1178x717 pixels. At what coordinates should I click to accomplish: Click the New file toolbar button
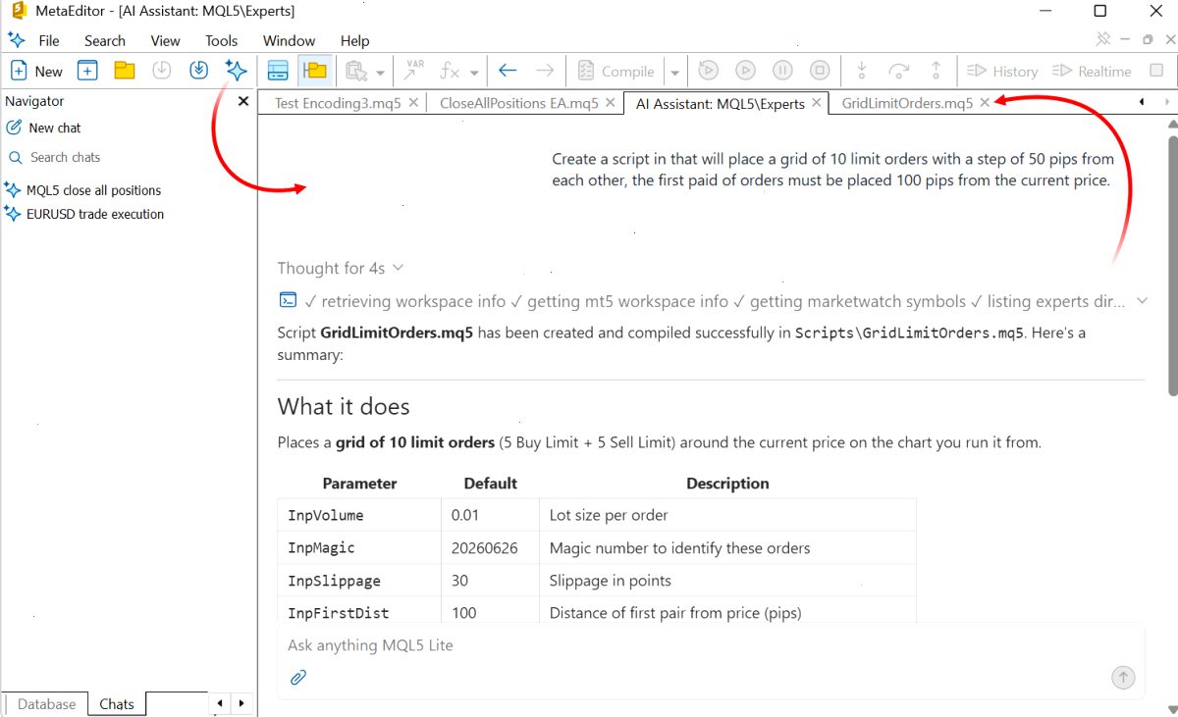pos(35,71)
